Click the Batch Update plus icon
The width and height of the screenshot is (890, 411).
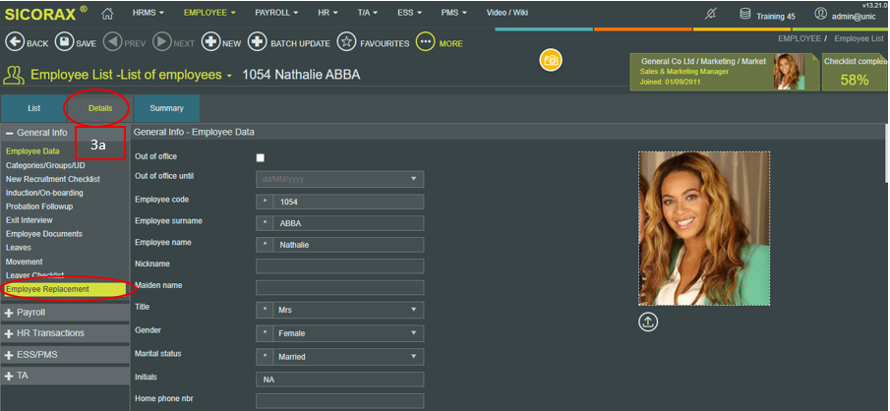tap(257, 42)
